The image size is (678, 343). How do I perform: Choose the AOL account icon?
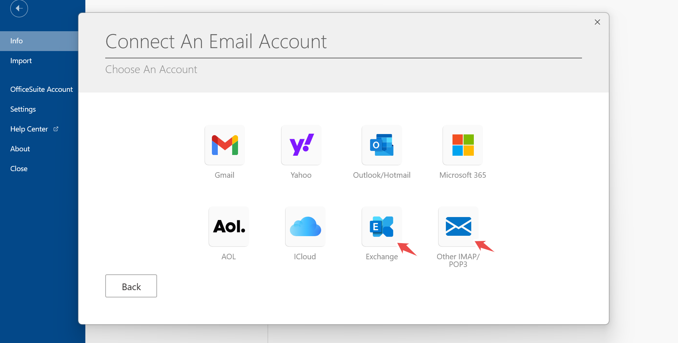[x=228, y=227]
